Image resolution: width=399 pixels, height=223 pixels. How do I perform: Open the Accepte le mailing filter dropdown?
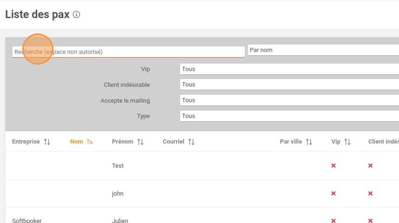289,100
